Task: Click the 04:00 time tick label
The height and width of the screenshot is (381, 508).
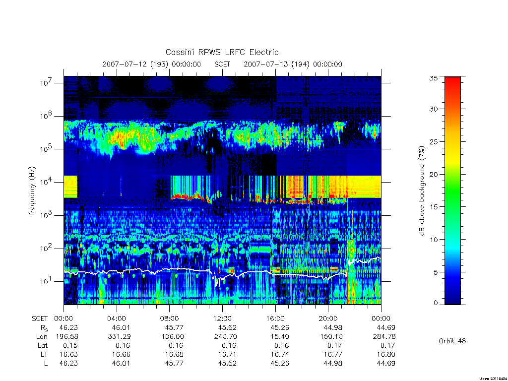Action: (x=116, y=318)
